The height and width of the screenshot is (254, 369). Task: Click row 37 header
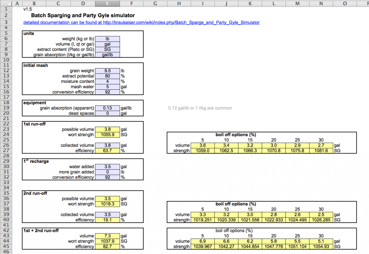point(6,204)
